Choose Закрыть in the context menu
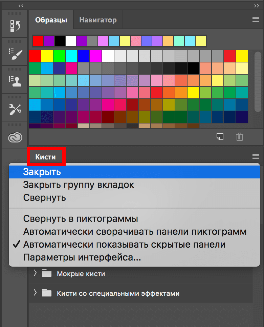The image size is (264, 327). point(134,172)
